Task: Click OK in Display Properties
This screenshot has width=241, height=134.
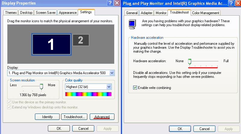Action: click(59, 129)
